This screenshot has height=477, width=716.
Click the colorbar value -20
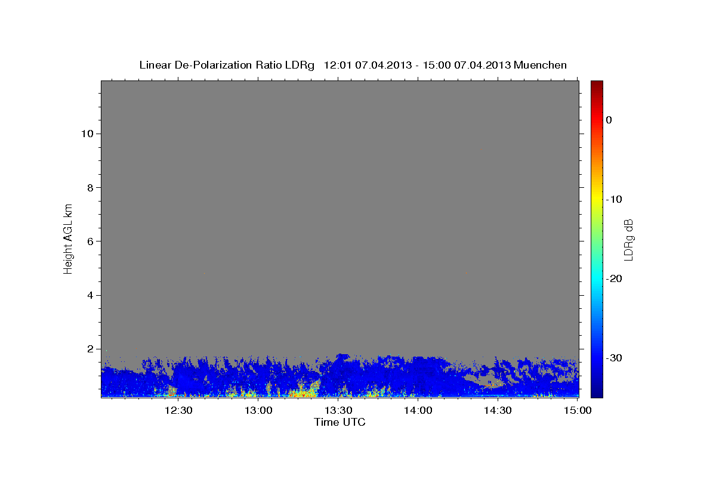click(x=614, y=278)
